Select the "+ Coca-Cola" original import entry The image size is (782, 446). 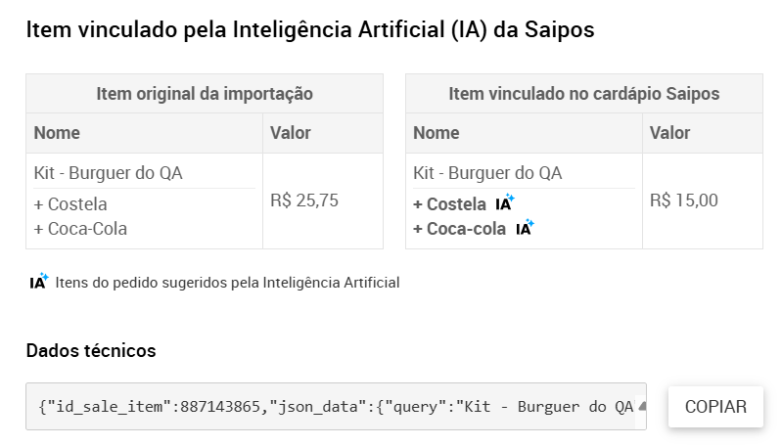coord(80,229)
